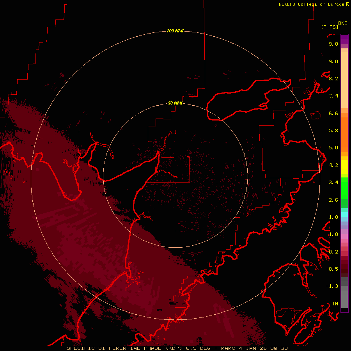Pick the cyan segment of the color bar
351x351 pixels.
pos(344,214)
